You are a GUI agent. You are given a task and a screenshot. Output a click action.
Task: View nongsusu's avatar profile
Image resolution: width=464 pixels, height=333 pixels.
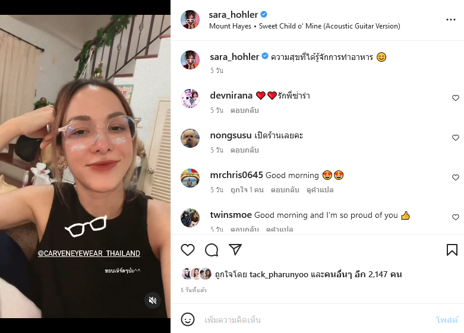tap(190, 138)
